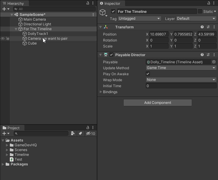Expand the Packages folder
This screenshot has width=218, height=180.
pos(3,164)
